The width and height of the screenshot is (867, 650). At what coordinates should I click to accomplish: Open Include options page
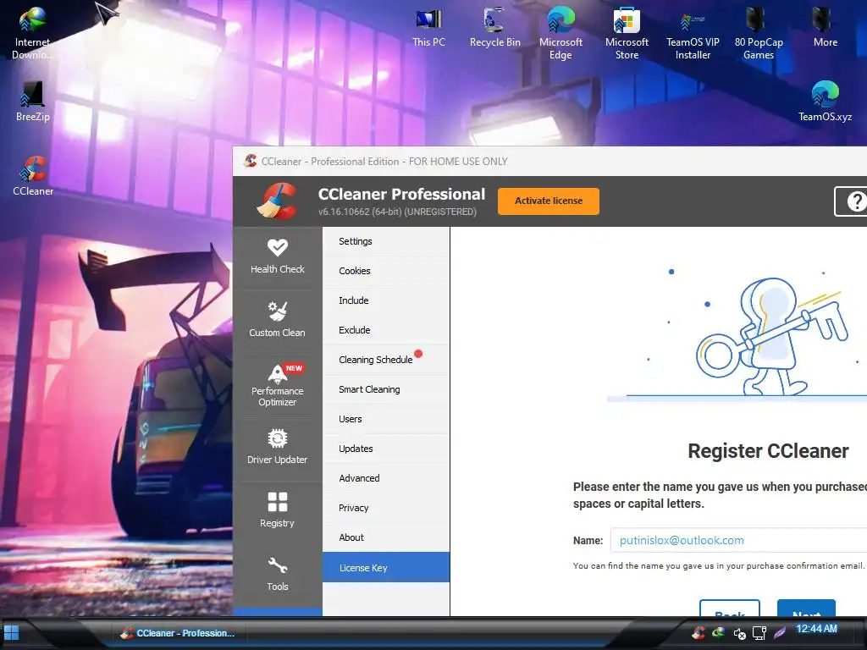(386, 300)
